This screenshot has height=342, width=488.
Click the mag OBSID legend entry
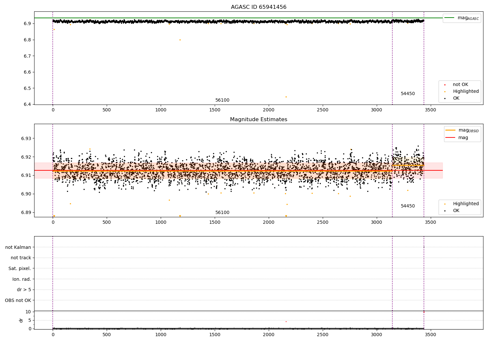click(462, 130)
